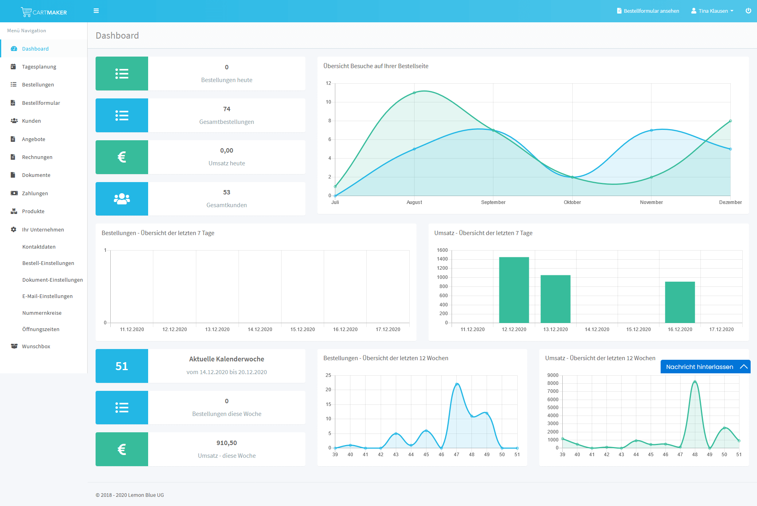Click the power logout icon

coord(748,11)
